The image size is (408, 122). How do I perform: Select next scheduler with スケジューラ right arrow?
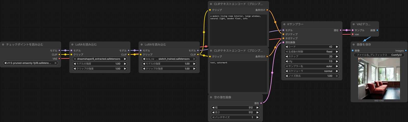(337, 71)
